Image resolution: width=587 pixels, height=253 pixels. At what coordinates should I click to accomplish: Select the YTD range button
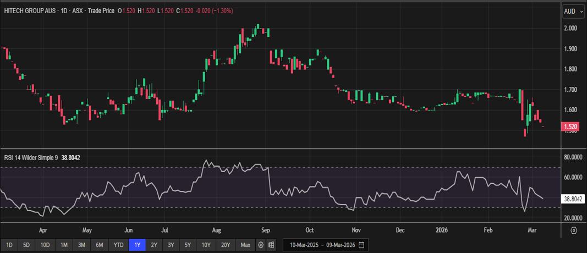click(118, 244)
